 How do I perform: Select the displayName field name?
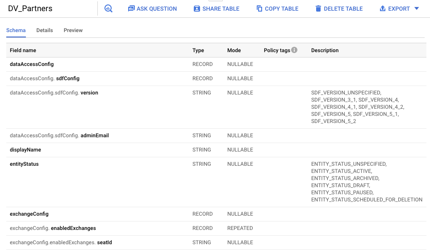tap(25, 149)
